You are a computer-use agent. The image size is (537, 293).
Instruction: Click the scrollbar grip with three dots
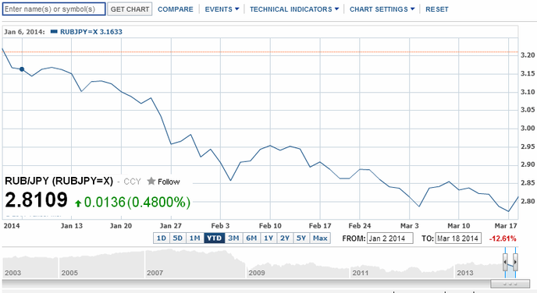click(510, 284)
